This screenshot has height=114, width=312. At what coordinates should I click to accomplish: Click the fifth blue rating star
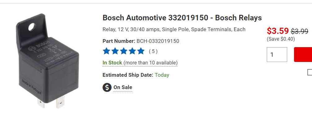[x=141, y=51]
